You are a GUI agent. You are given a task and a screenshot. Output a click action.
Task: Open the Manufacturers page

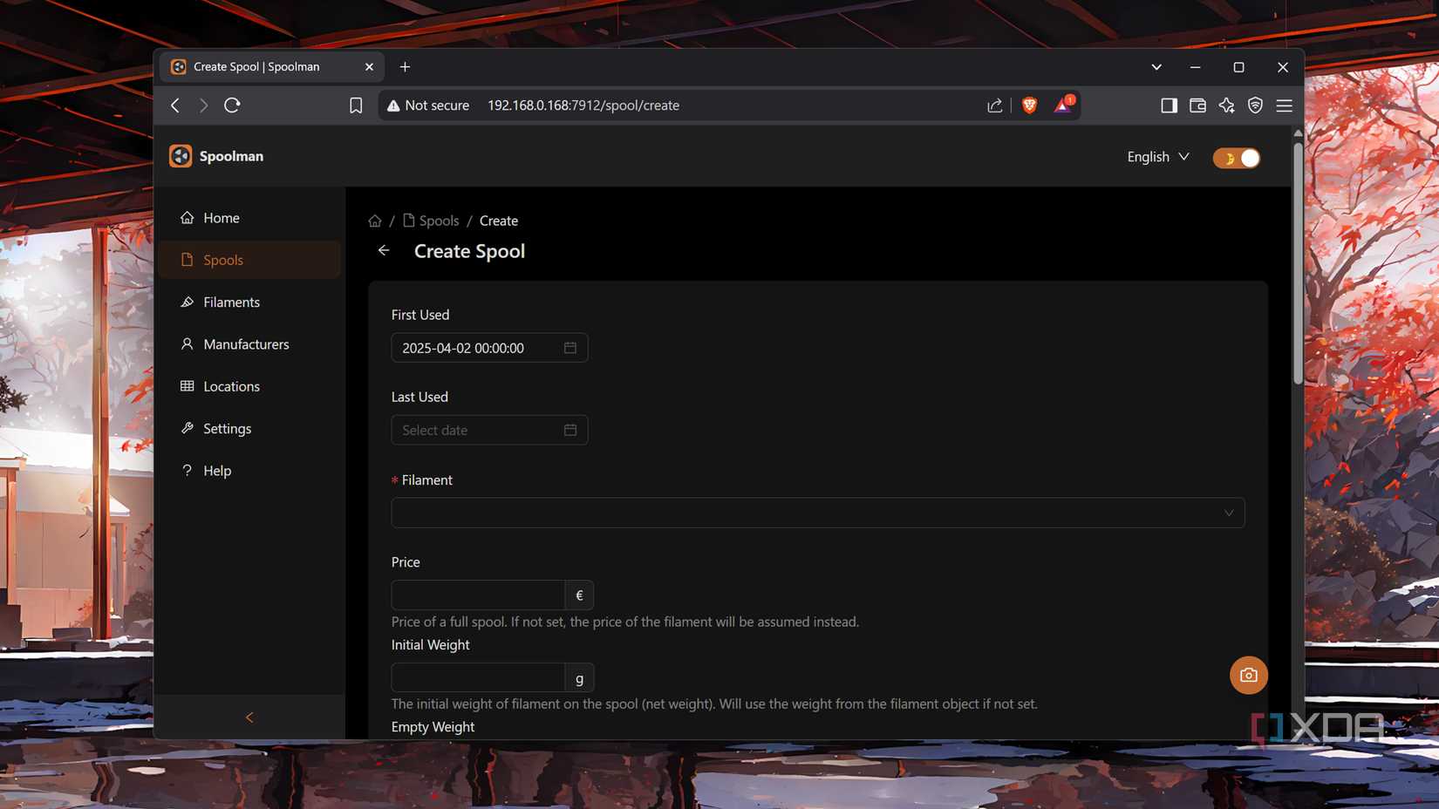click(246, 343)
